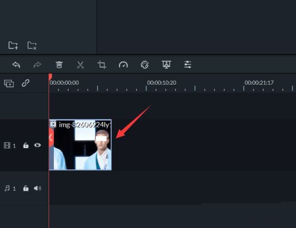Delete folder with the X icon
Viewport: 296px width, 228px height.
click(x=32, y=46)
